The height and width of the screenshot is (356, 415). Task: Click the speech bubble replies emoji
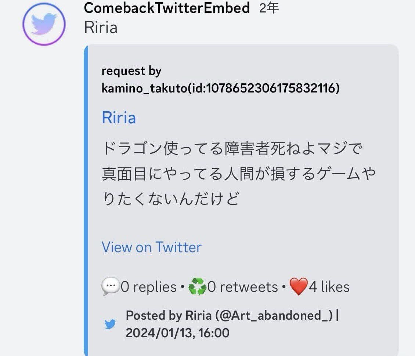(x=110, y=287)
